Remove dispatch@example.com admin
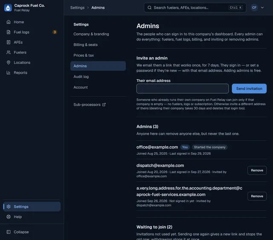 click(x=257, y=170)
